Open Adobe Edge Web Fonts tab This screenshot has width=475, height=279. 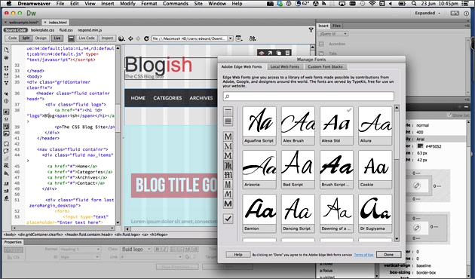pos(241,66)
